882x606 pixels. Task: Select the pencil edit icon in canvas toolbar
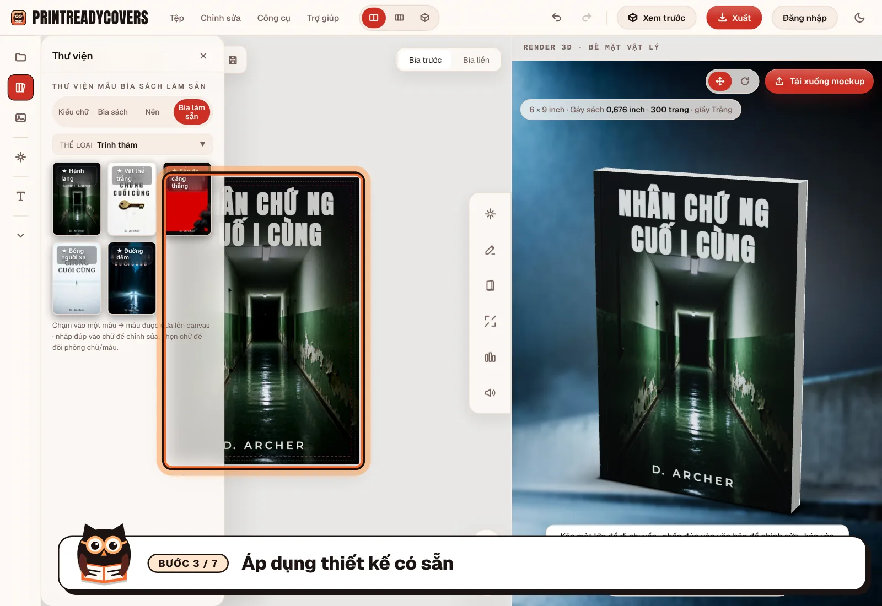[x=490, y=250]
